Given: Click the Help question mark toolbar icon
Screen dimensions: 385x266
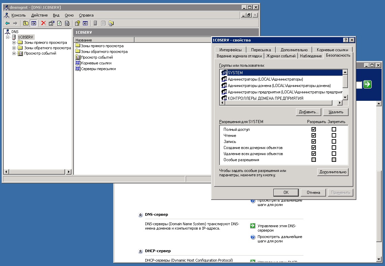Looking at the screenshot, I should (77, 23).
